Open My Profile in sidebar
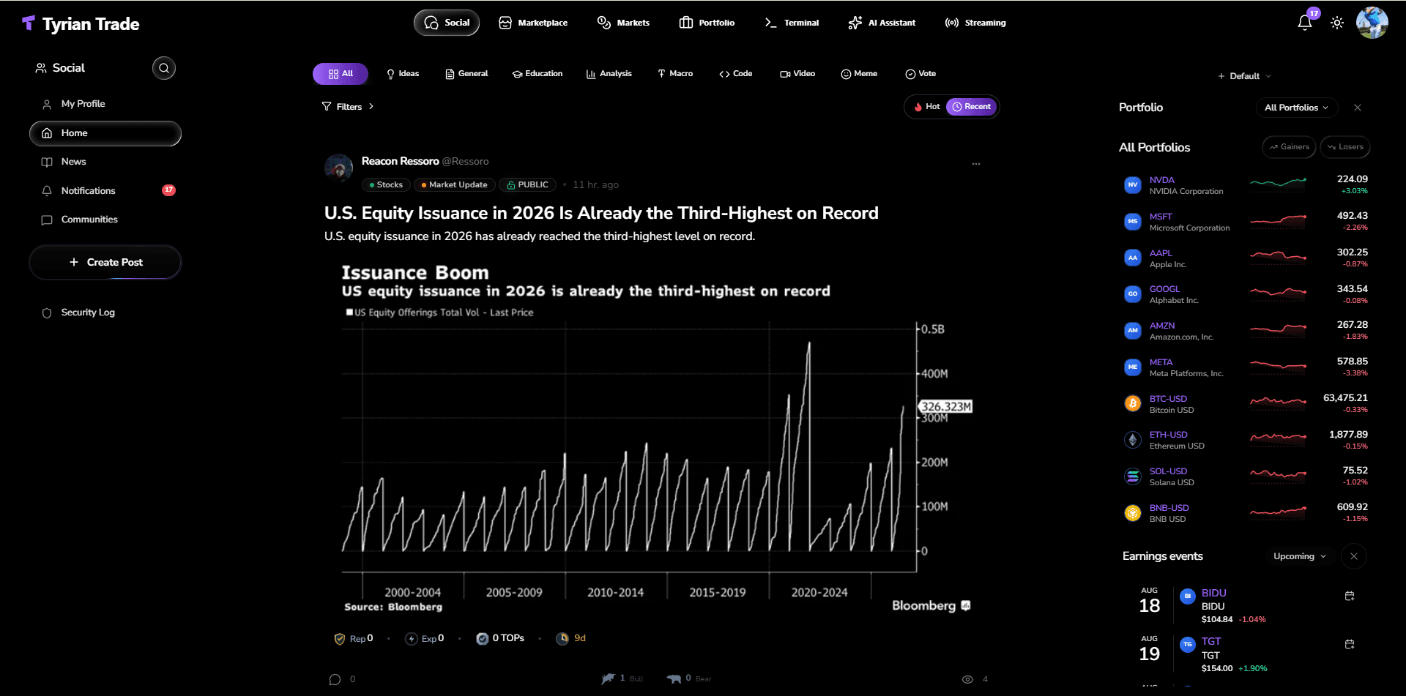 click(105, 104)
